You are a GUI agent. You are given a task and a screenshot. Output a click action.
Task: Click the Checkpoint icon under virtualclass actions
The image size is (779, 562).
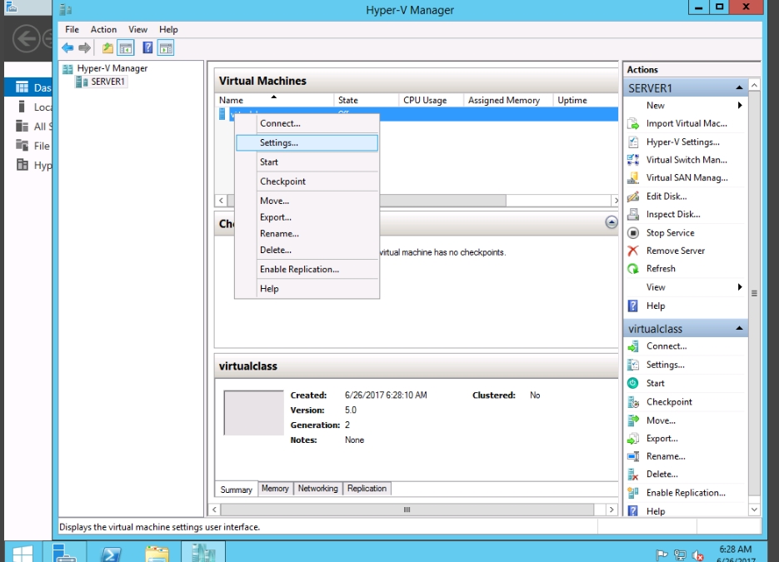point(633,402)
